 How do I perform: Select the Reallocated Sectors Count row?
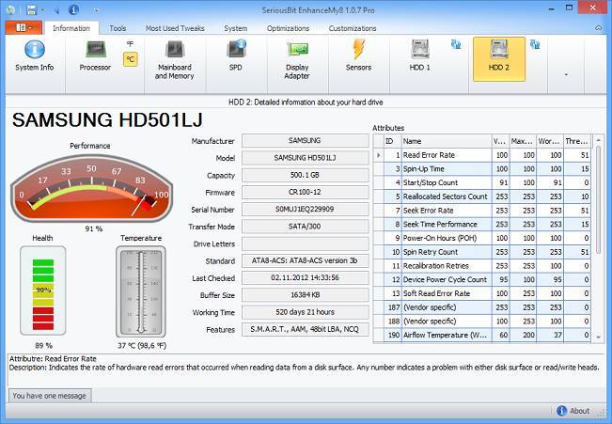[x=482, y=196]
